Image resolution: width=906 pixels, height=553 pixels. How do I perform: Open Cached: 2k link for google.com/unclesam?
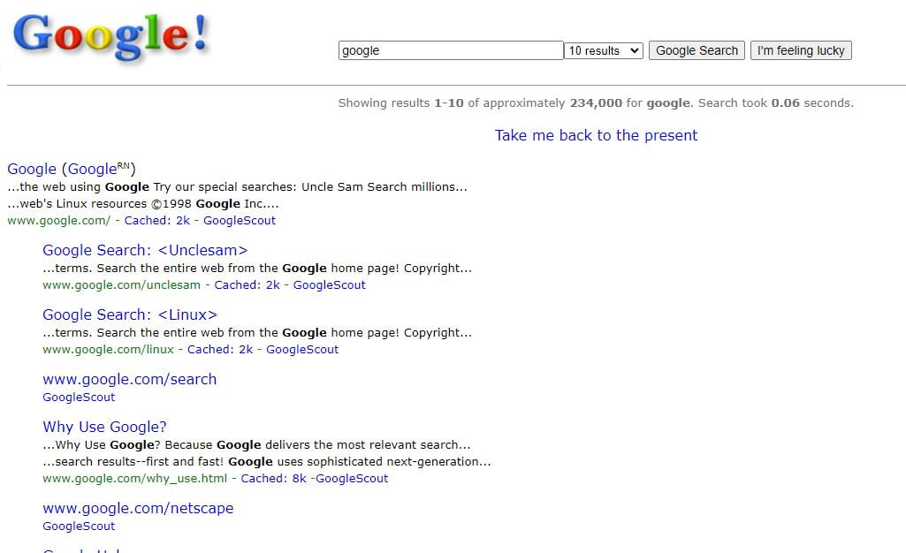[247, 285]
